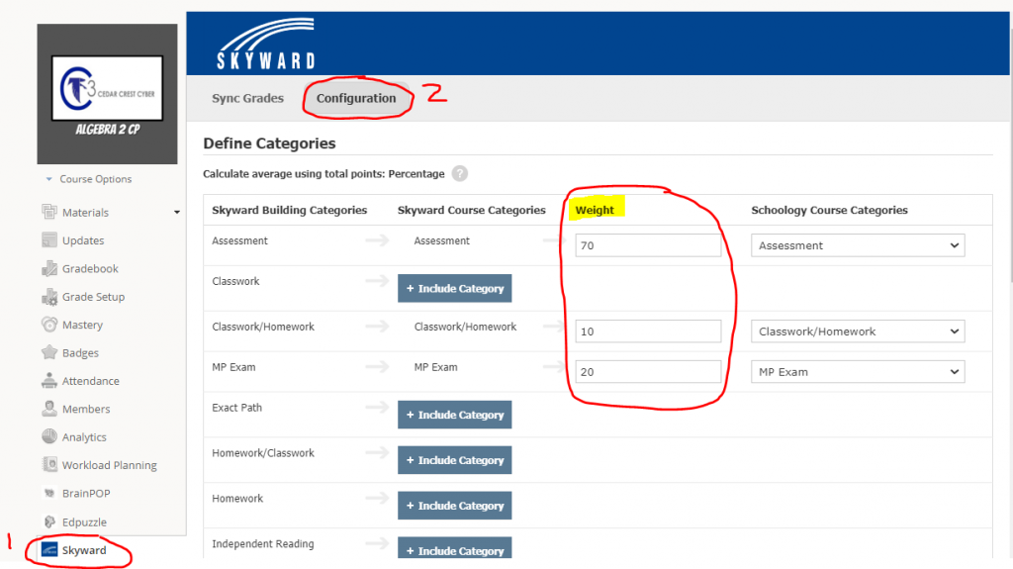Expand the Course Options menu

(x=88, y=179)
